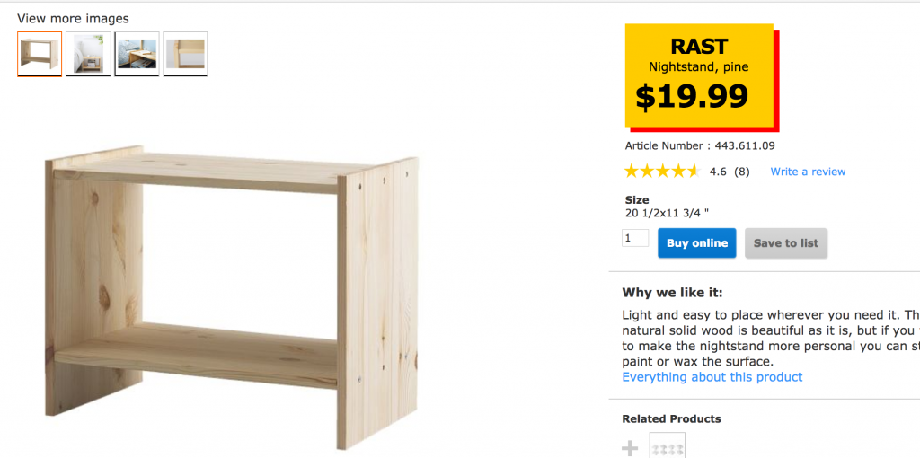Show the fourth close-up detail thumbnail
The height and width of the screenshot is (458, 920).
185,54
